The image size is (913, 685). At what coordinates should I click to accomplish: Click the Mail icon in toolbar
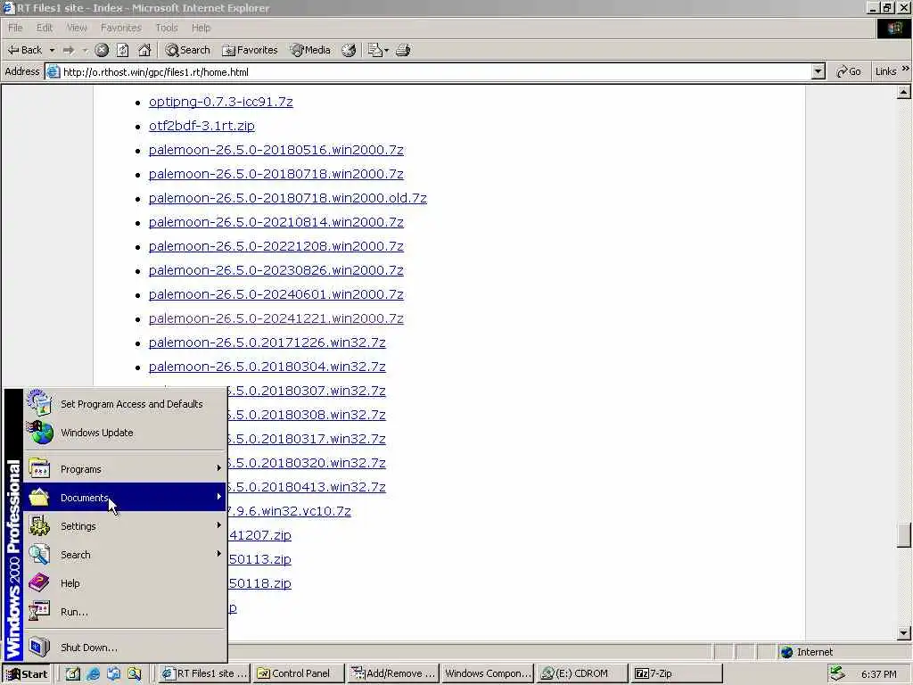click(x=374, y=50)
